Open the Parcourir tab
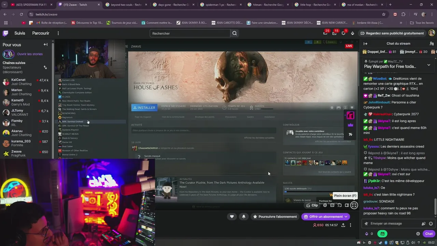The width and height of the screenshot is (437, 246). click(x=41, y=33)
